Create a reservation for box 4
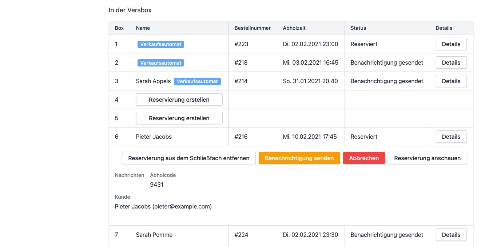The width and height of the screenshot is (485, 247). (x=179, y=100)
